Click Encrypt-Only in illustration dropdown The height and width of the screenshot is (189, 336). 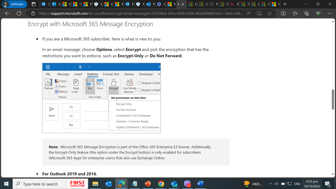click(124, 104)
